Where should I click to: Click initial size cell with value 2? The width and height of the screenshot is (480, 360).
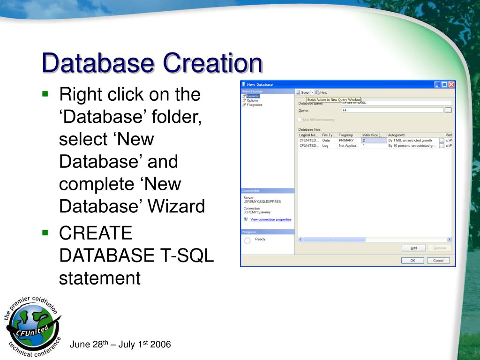374,141
